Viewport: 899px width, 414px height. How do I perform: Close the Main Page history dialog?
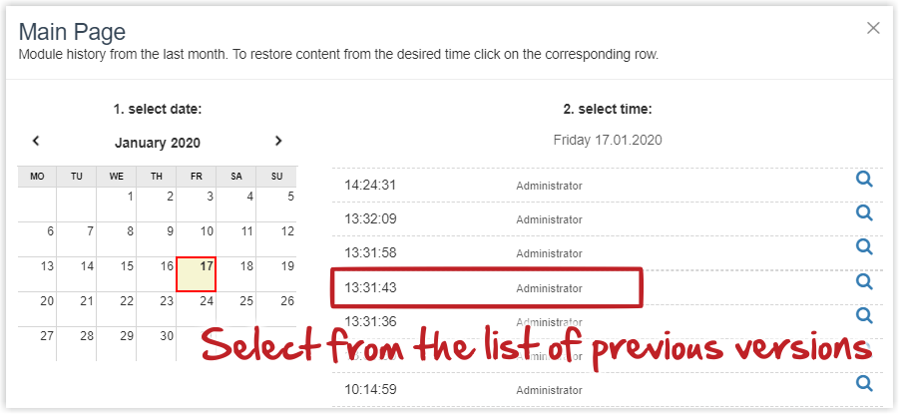coord(873,28)
